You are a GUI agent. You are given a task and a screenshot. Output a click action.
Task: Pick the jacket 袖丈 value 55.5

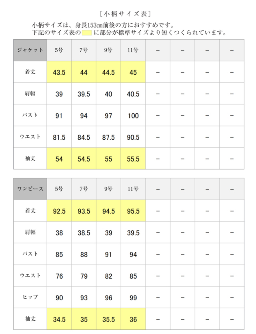coord(133,159)
